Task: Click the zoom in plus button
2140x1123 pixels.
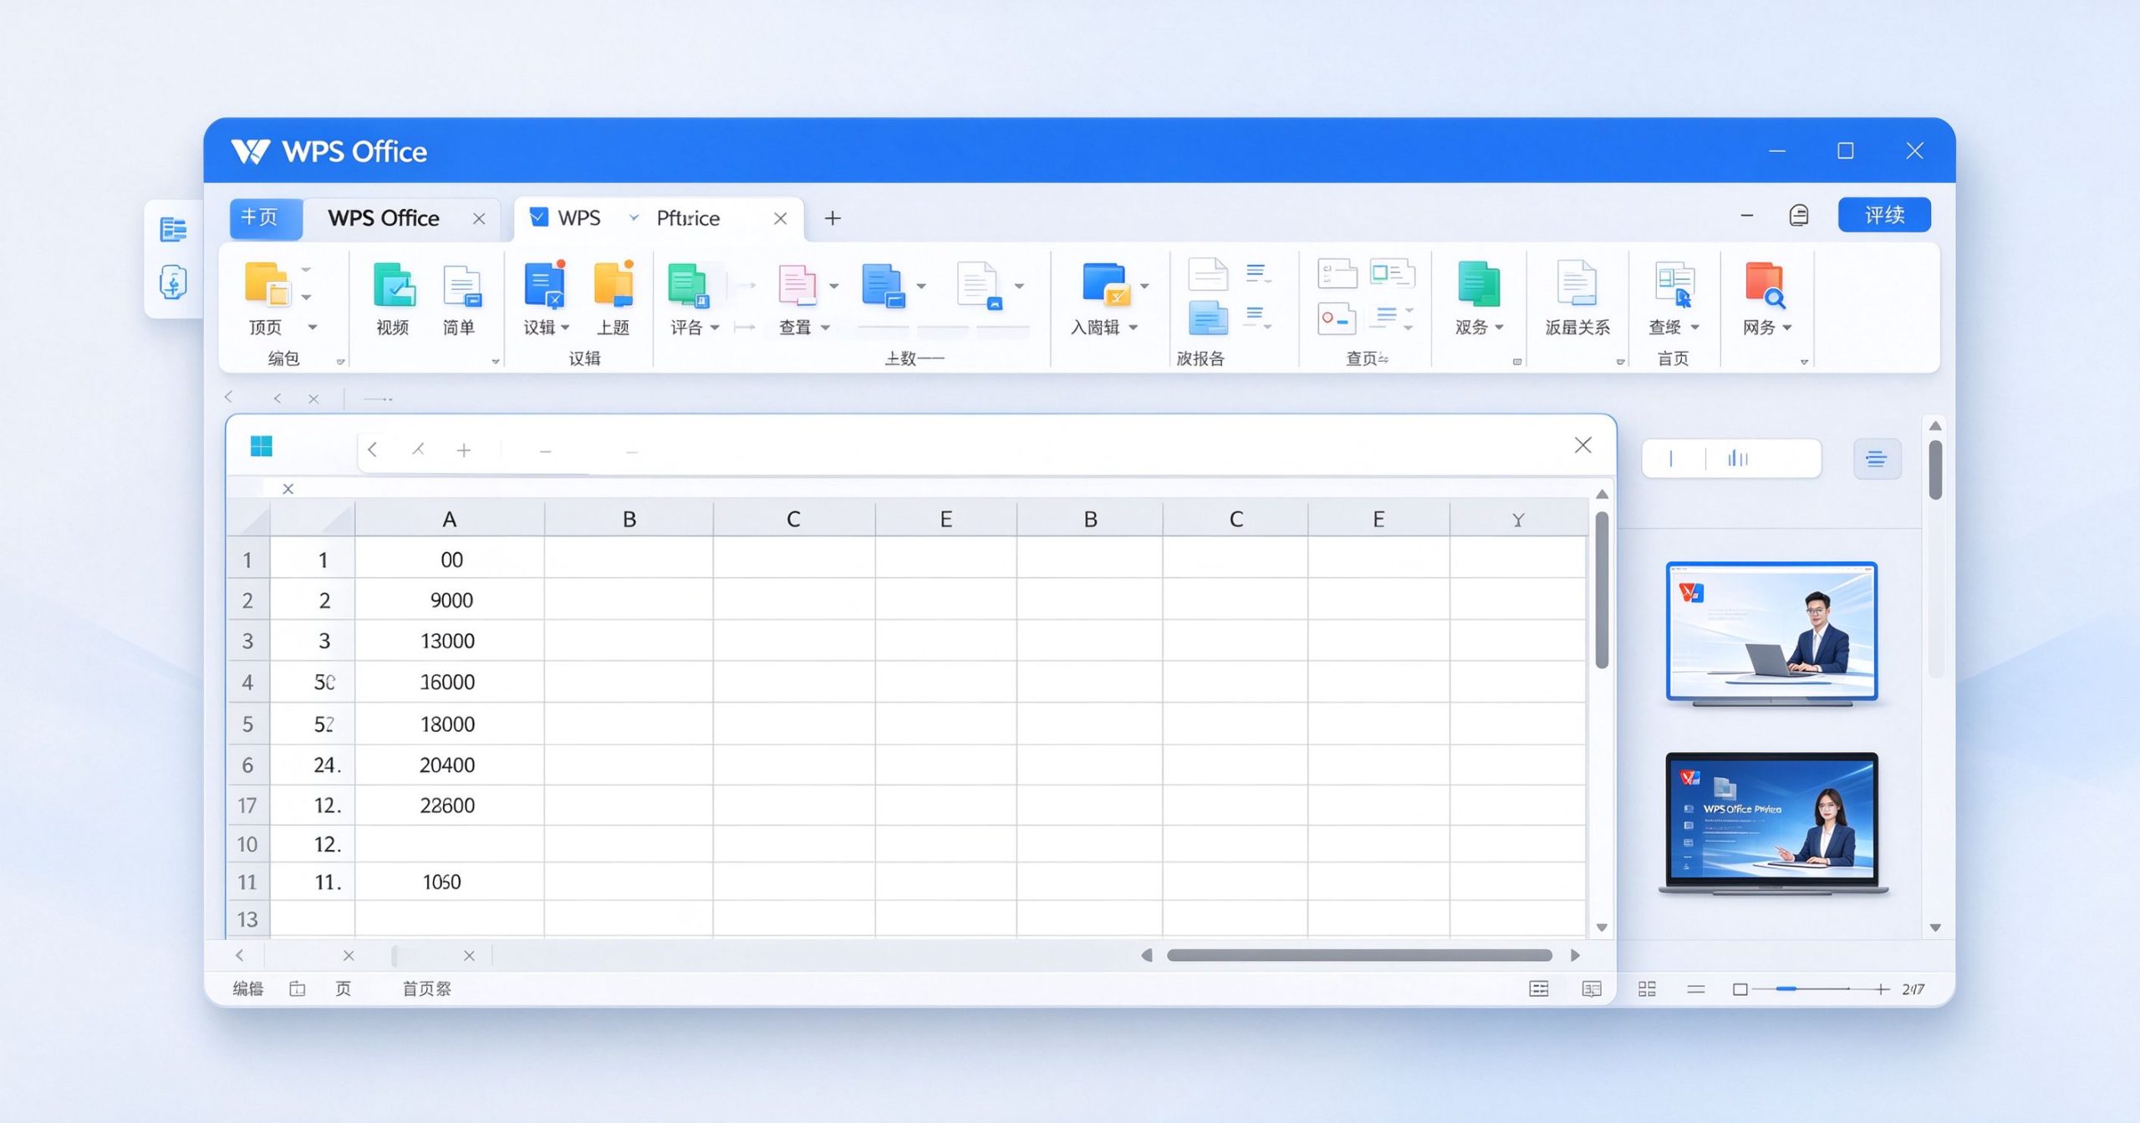Action: click(x=1881, y=989)
